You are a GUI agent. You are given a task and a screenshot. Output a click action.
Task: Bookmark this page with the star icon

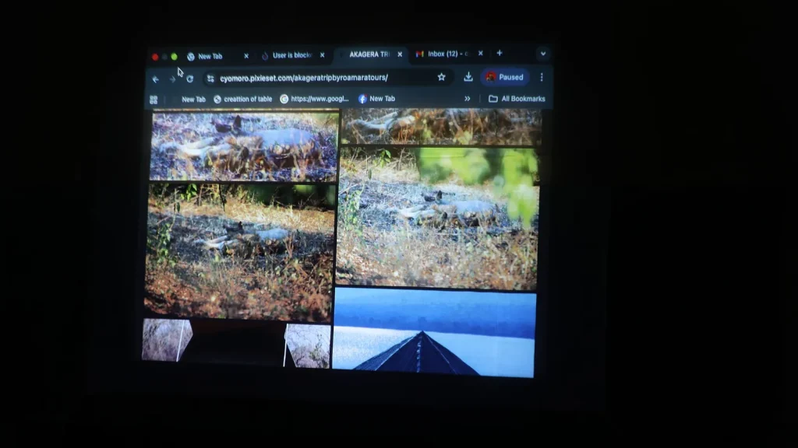click(x=441, y=77)
